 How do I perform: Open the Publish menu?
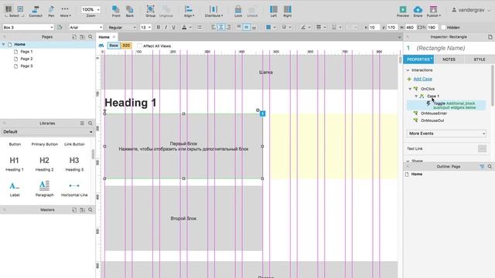click(433, 12)
